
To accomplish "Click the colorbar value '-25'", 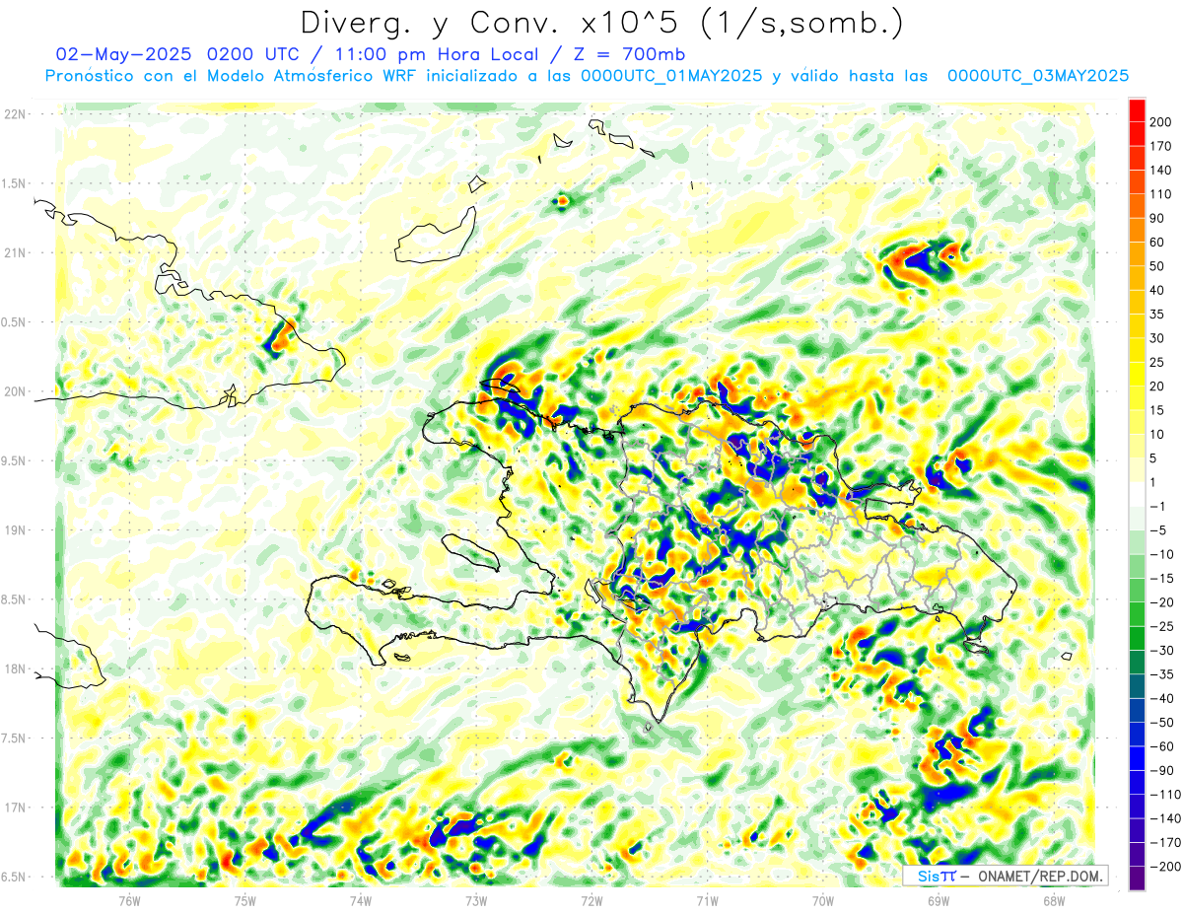I will (1160, 626).
